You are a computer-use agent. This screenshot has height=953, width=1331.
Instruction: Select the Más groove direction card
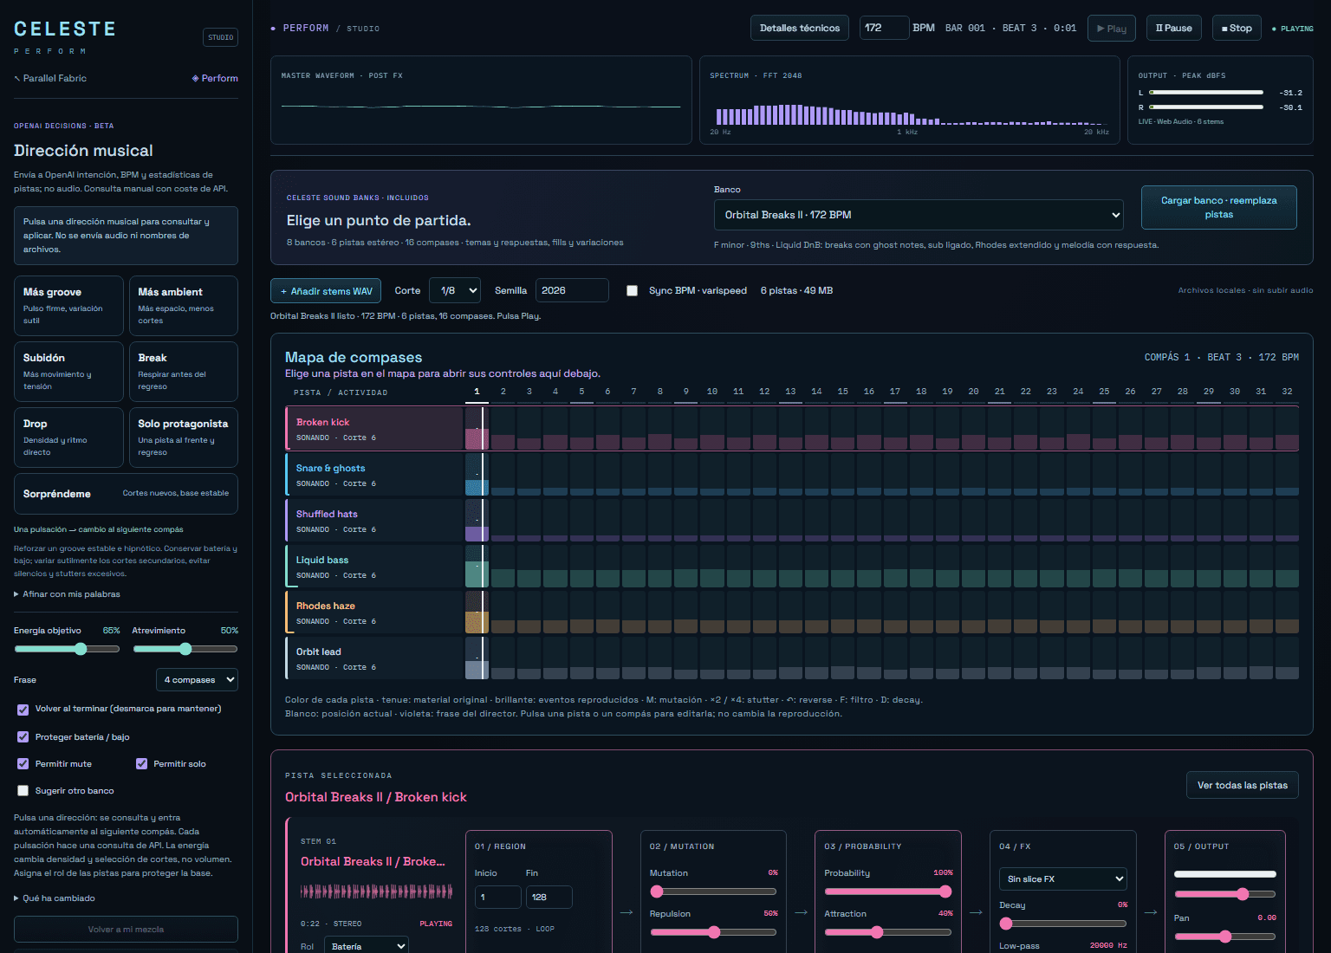pos(68,306)
